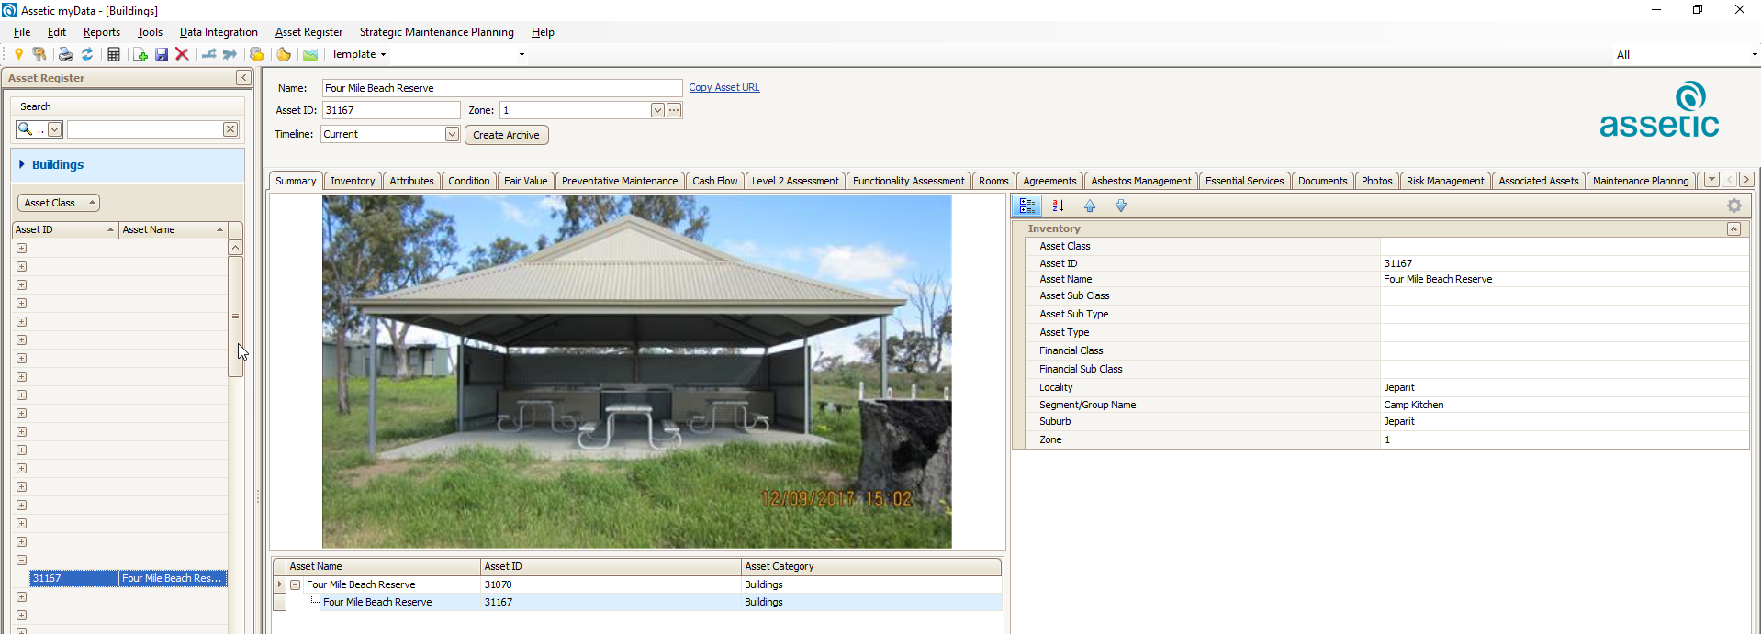Click the new record icon with green plus

point(140,54)
